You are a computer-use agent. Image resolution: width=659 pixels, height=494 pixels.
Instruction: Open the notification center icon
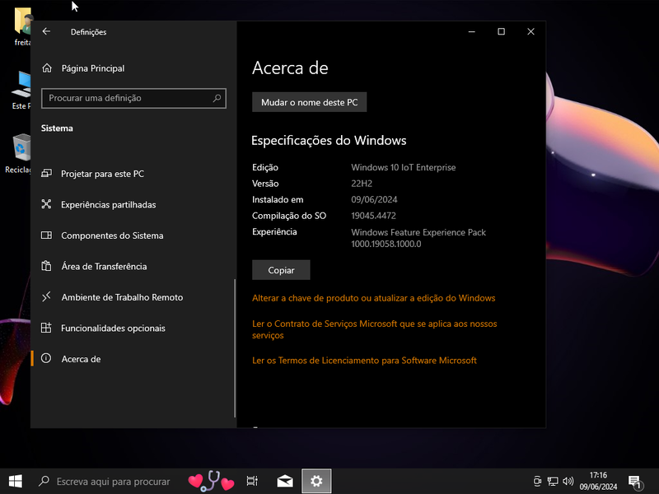tap(634, 482)
